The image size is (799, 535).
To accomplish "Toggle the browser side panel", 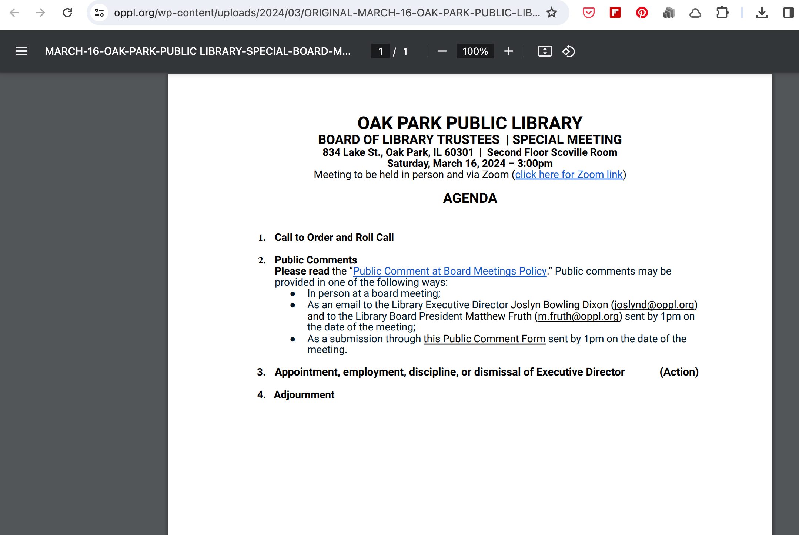I will (788, 12).
